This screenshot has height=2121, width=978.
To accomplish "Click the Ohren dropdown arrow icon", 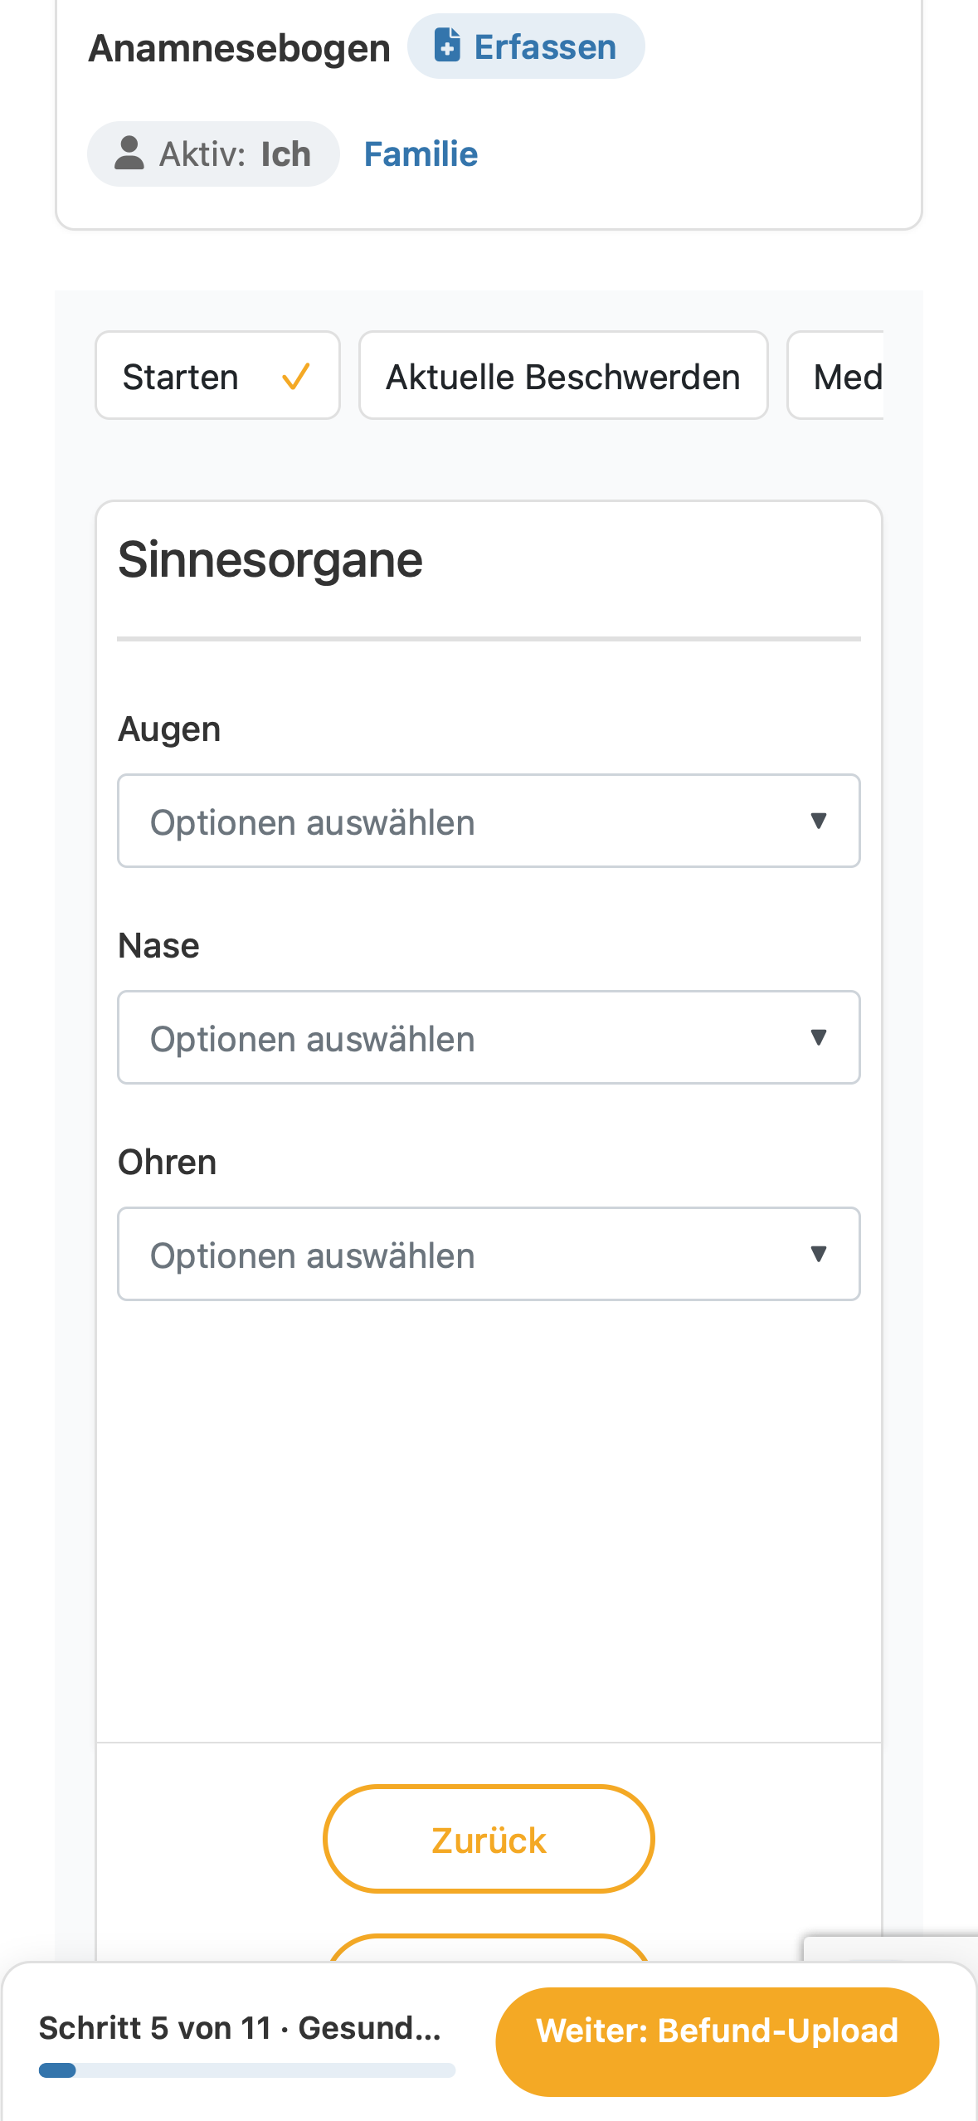I will tap(819, 1254).
